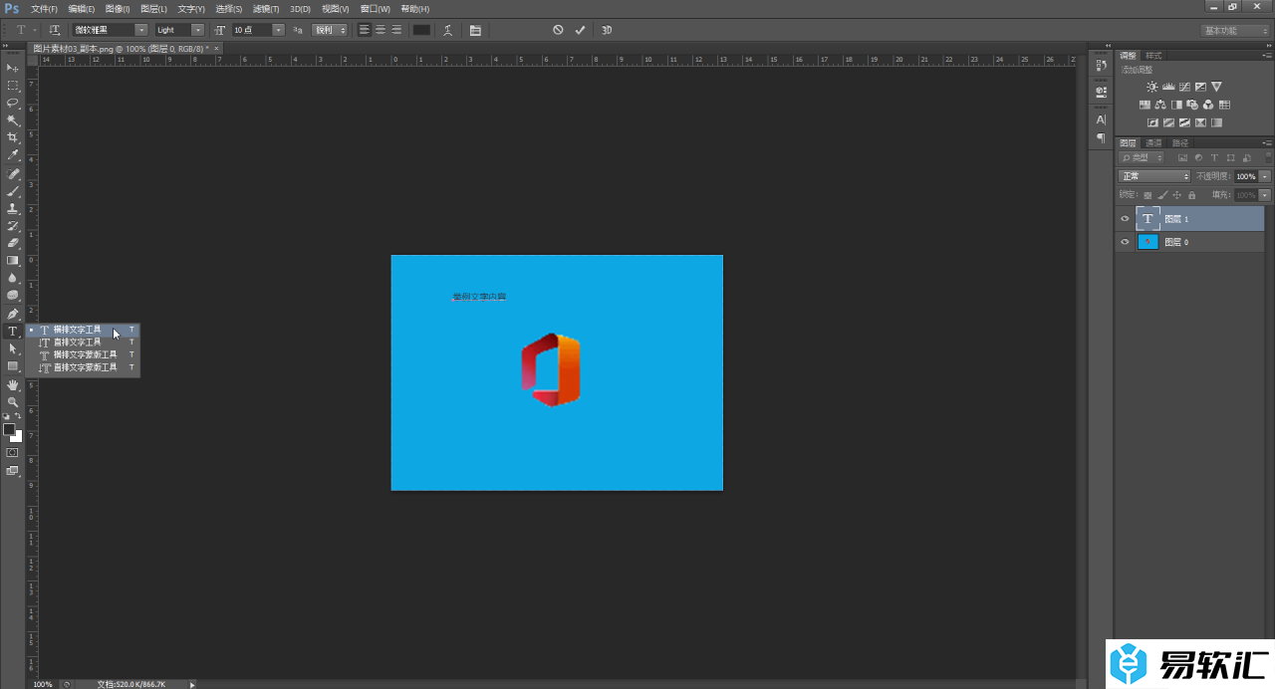The height and width of the screenshot is (689, 1275).
Task: Create warped text from options bar
Action: click(x=448, y=30)
